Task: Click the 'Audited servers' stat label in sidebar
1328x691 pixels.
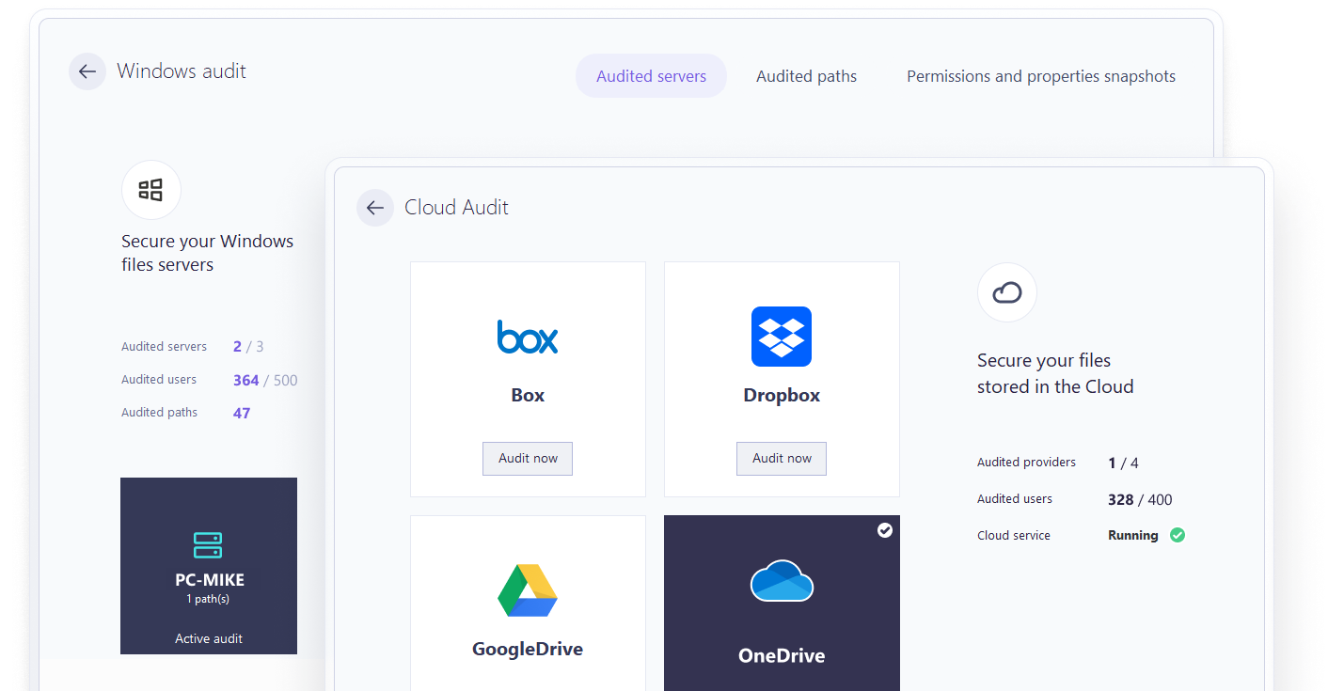Action: pos(164,347)
